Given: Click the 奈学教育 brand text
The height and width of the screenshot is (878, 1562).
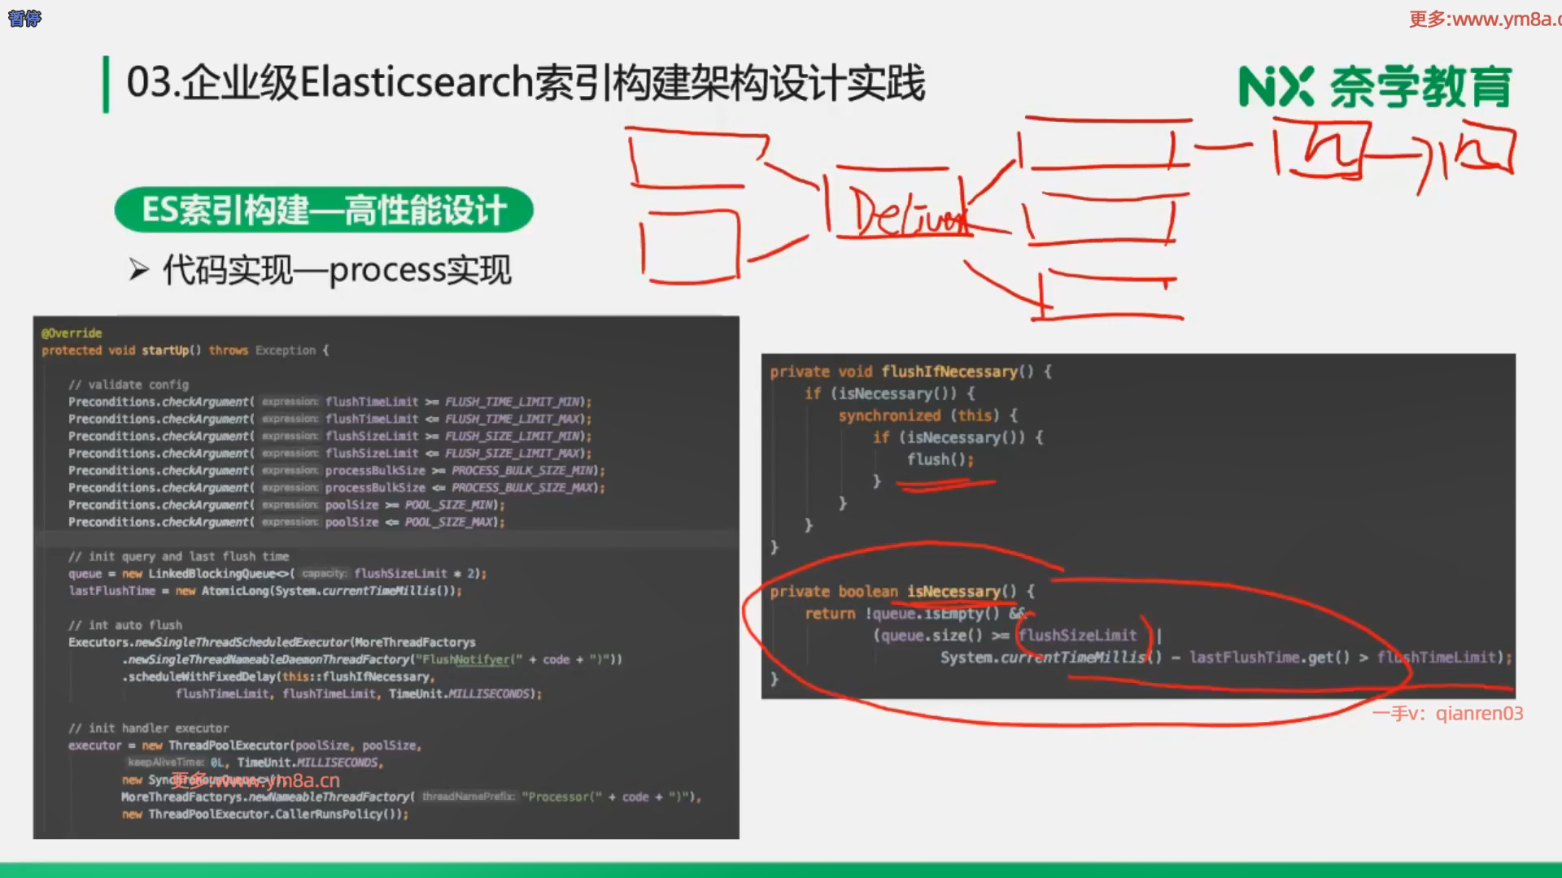Looking at the screenshot, I should click(x=1420, y=88).
